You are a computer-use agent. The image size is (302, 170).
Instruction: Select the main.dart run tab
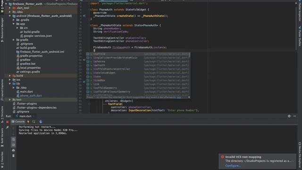(x=25, y=116)
